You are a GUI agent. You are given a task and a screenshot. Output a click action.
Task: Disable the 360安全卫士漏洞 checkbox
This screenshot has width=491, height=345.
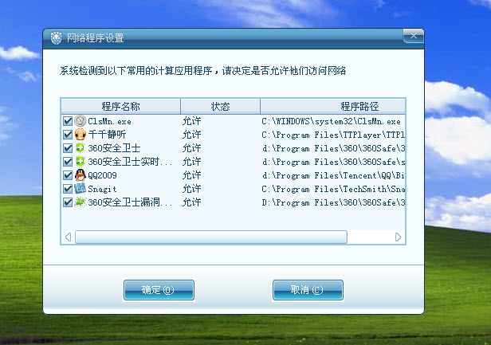click(68, 202)
